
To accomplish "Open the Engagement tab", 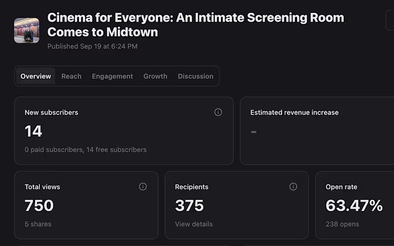I will (x=112, y=76).
